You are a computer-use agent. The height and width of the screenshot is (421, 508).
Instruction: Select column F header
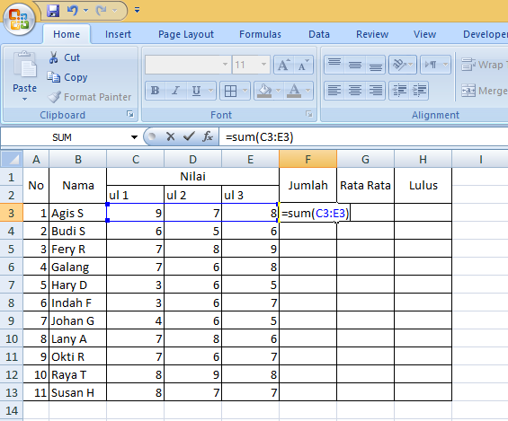(x=307, y=159)
